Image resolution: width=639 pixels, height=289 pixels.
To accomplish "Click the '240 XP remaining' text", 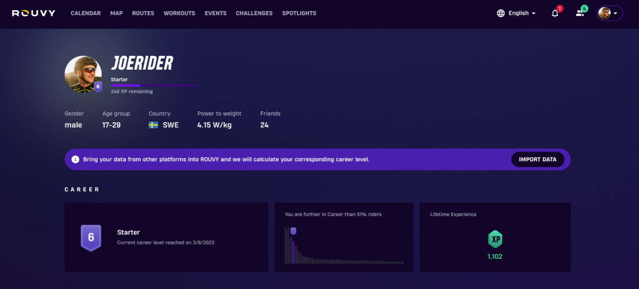I will pos(132,92).
